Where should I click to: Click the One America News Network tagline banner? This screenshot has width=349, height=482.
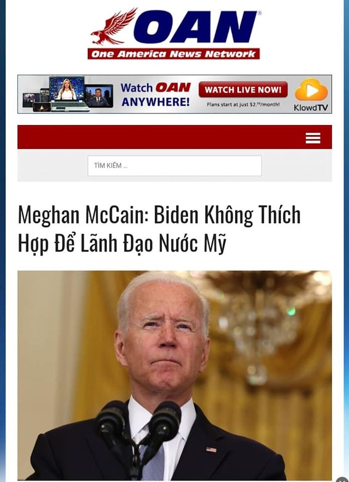(x=173, y=54)
